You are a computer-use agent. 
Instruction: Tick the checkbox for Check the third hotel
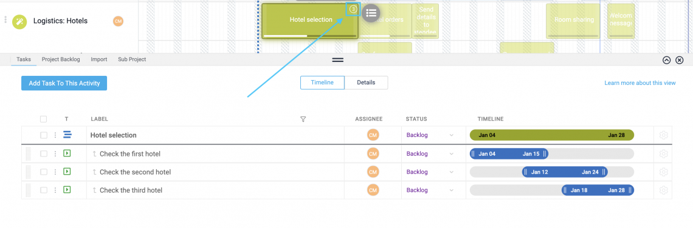point(43,190)
